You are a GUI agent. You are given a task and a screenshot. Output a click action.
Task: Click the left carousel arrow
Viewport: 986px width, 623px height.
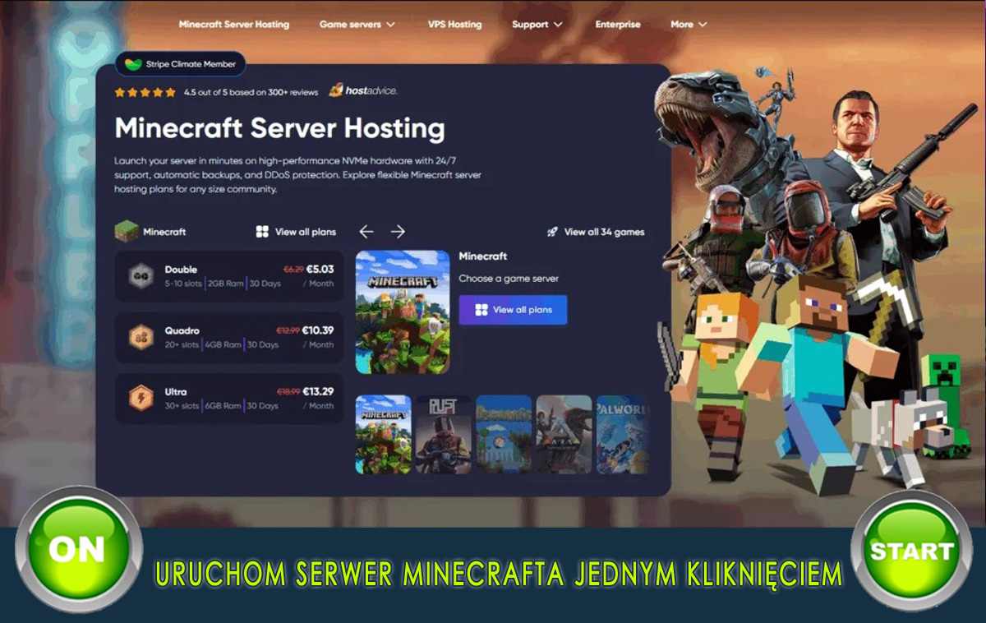[x=366, y=232]
